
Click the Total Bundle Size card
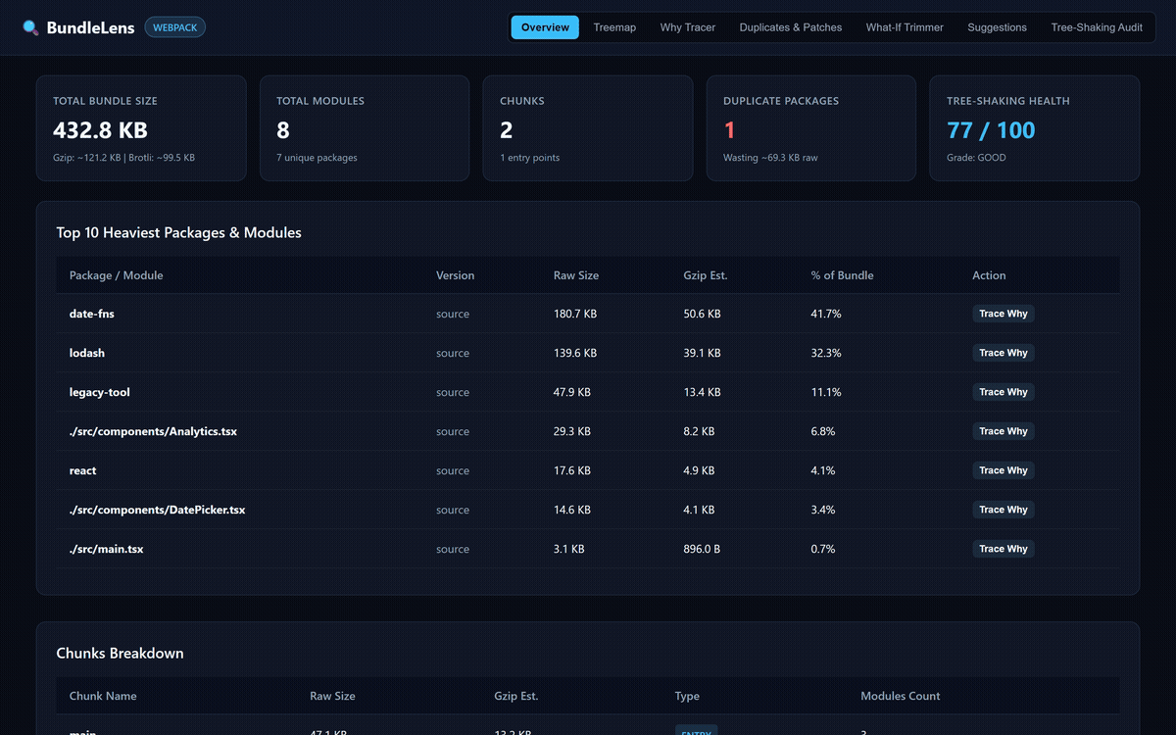[x=141, y=128]
